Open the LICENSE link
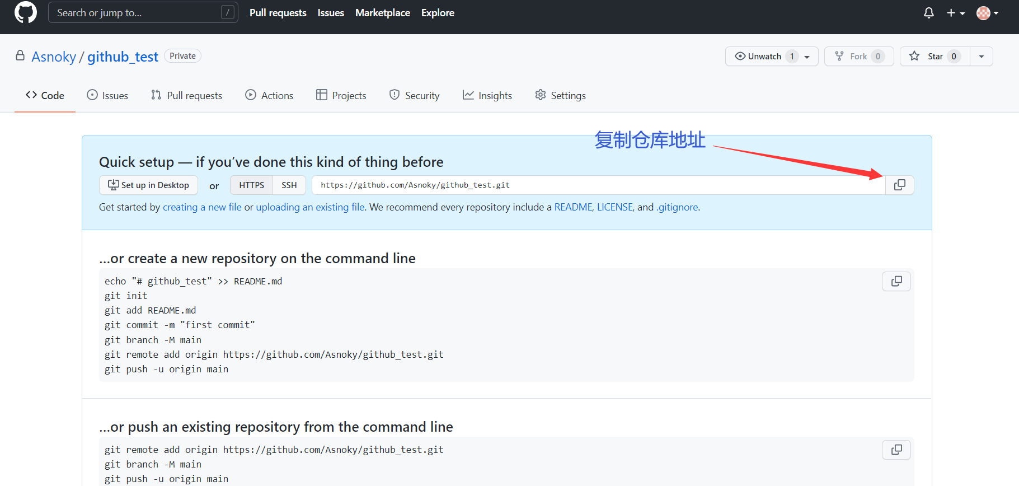 tap(614, 207)
